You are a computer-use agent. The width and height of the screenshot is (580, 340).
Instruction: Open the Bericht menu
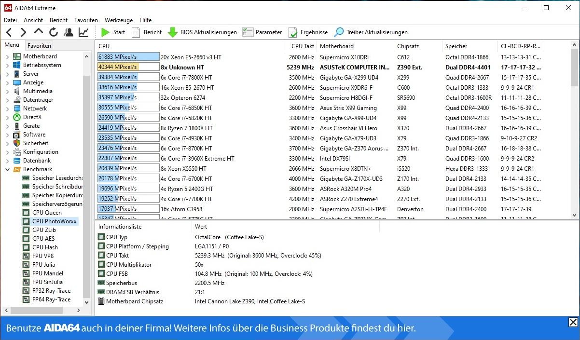(x=58, y=20)
